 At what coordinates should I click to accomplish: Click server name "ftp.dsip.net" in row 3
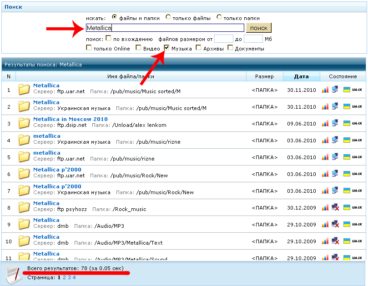point(72,125)
